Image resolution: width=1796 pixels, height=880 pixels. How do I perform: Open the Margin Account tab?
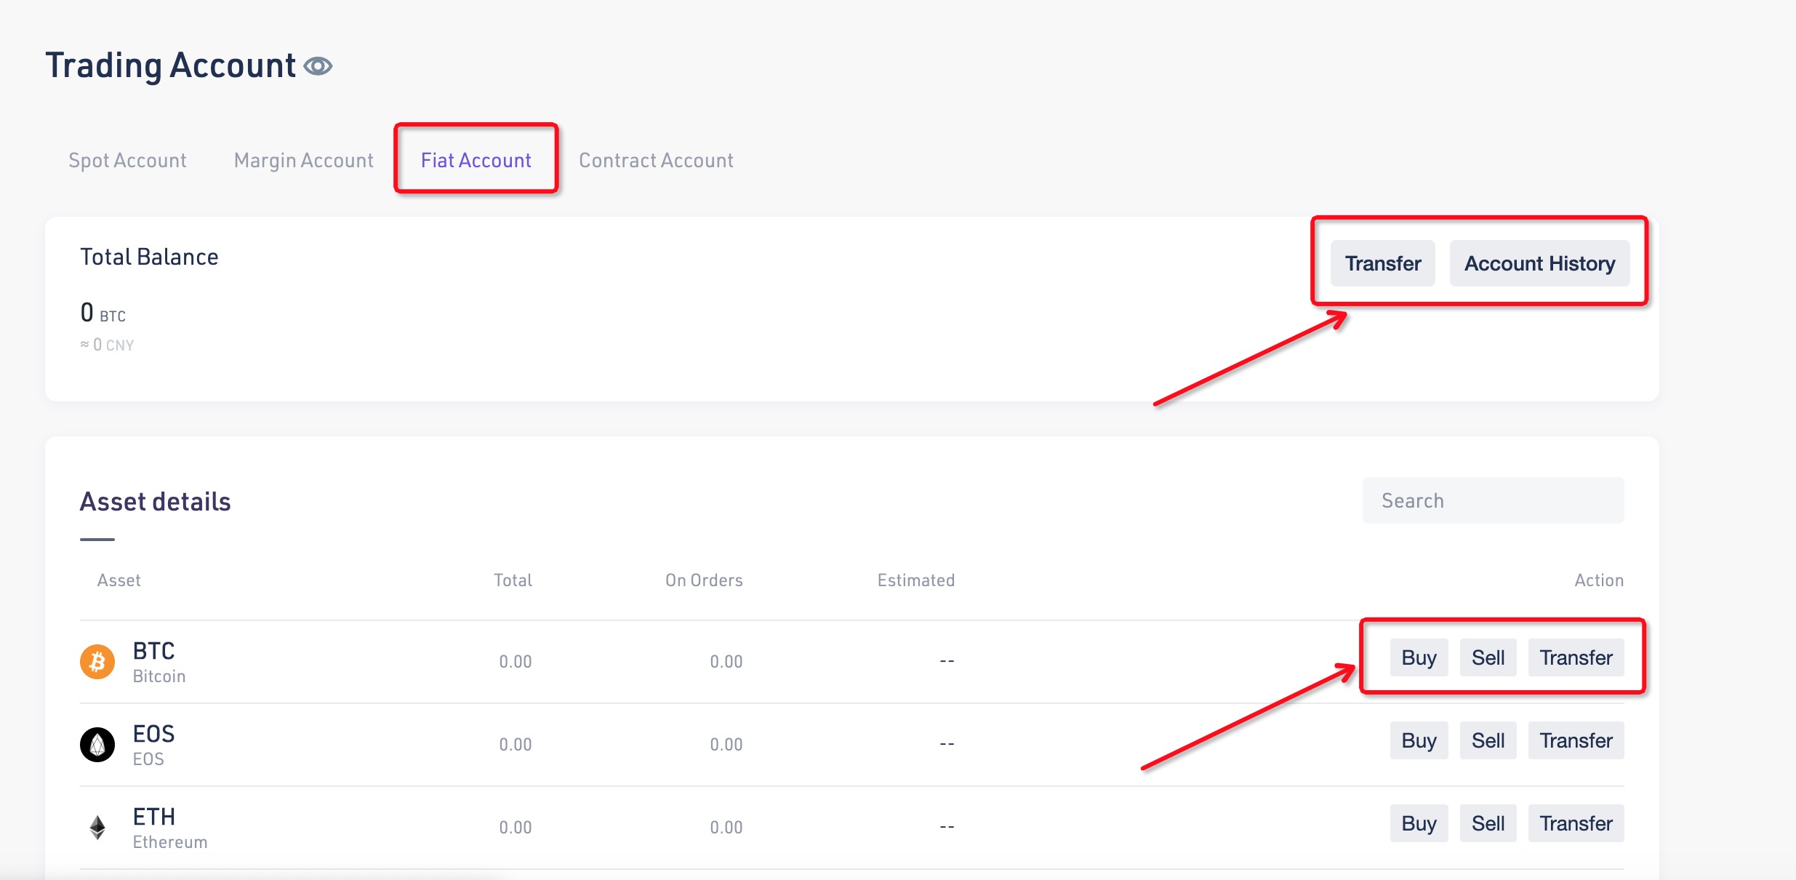point(303,160)
